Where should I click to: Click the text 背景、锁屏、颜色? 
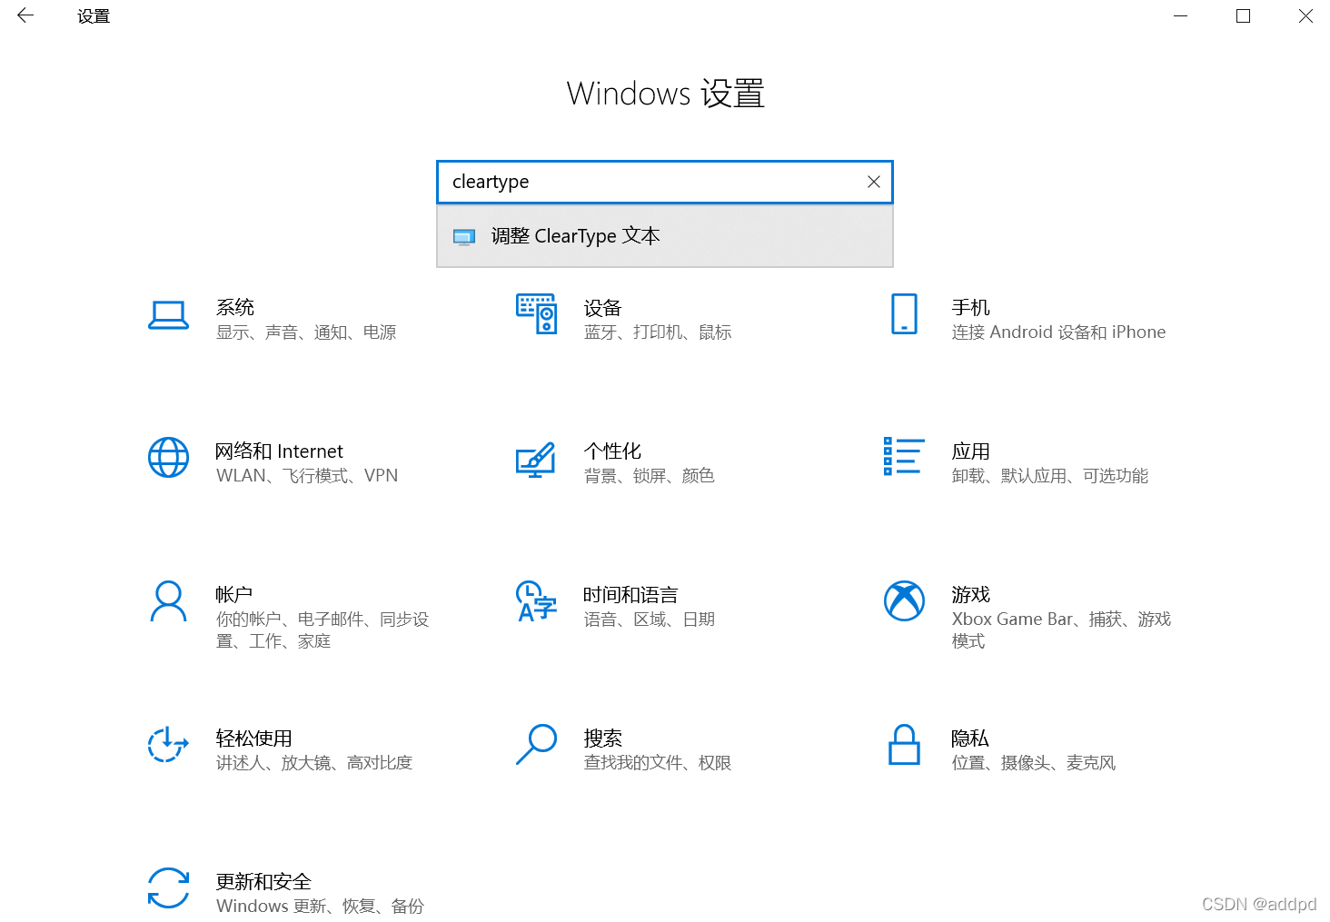[x=650, y=476]
